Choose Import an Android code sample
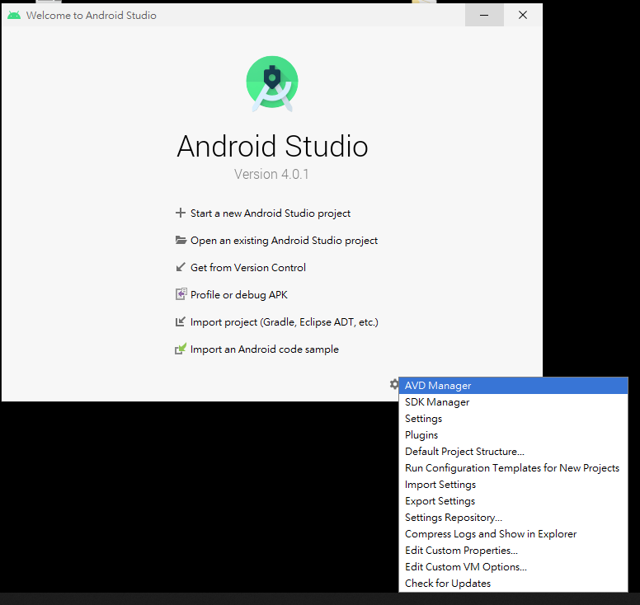The image size is (640, 605). tap(265, 349)
